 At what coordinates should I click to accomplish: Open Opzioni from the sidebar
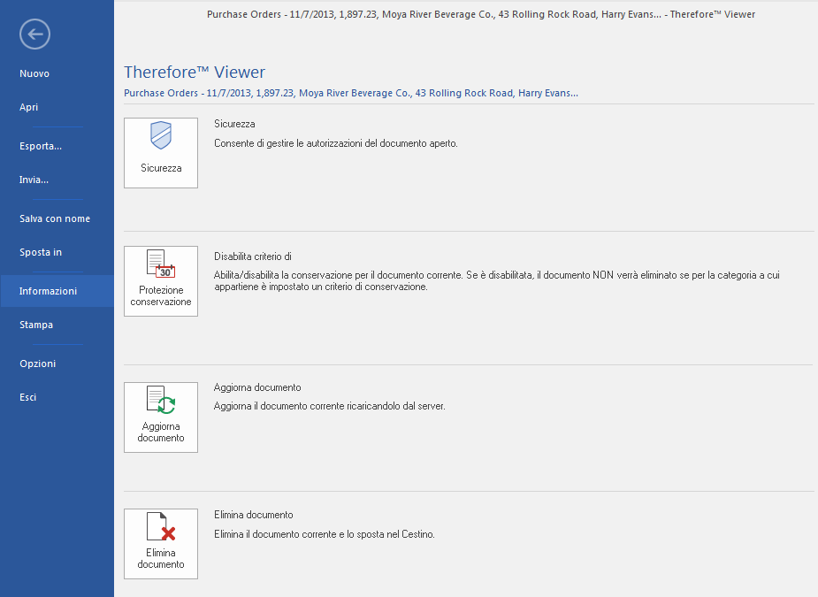tap(37, 364)
